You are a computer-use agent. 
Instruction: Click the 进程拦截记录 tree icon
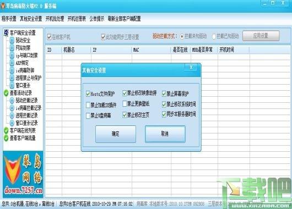click(x=12, y=116)
